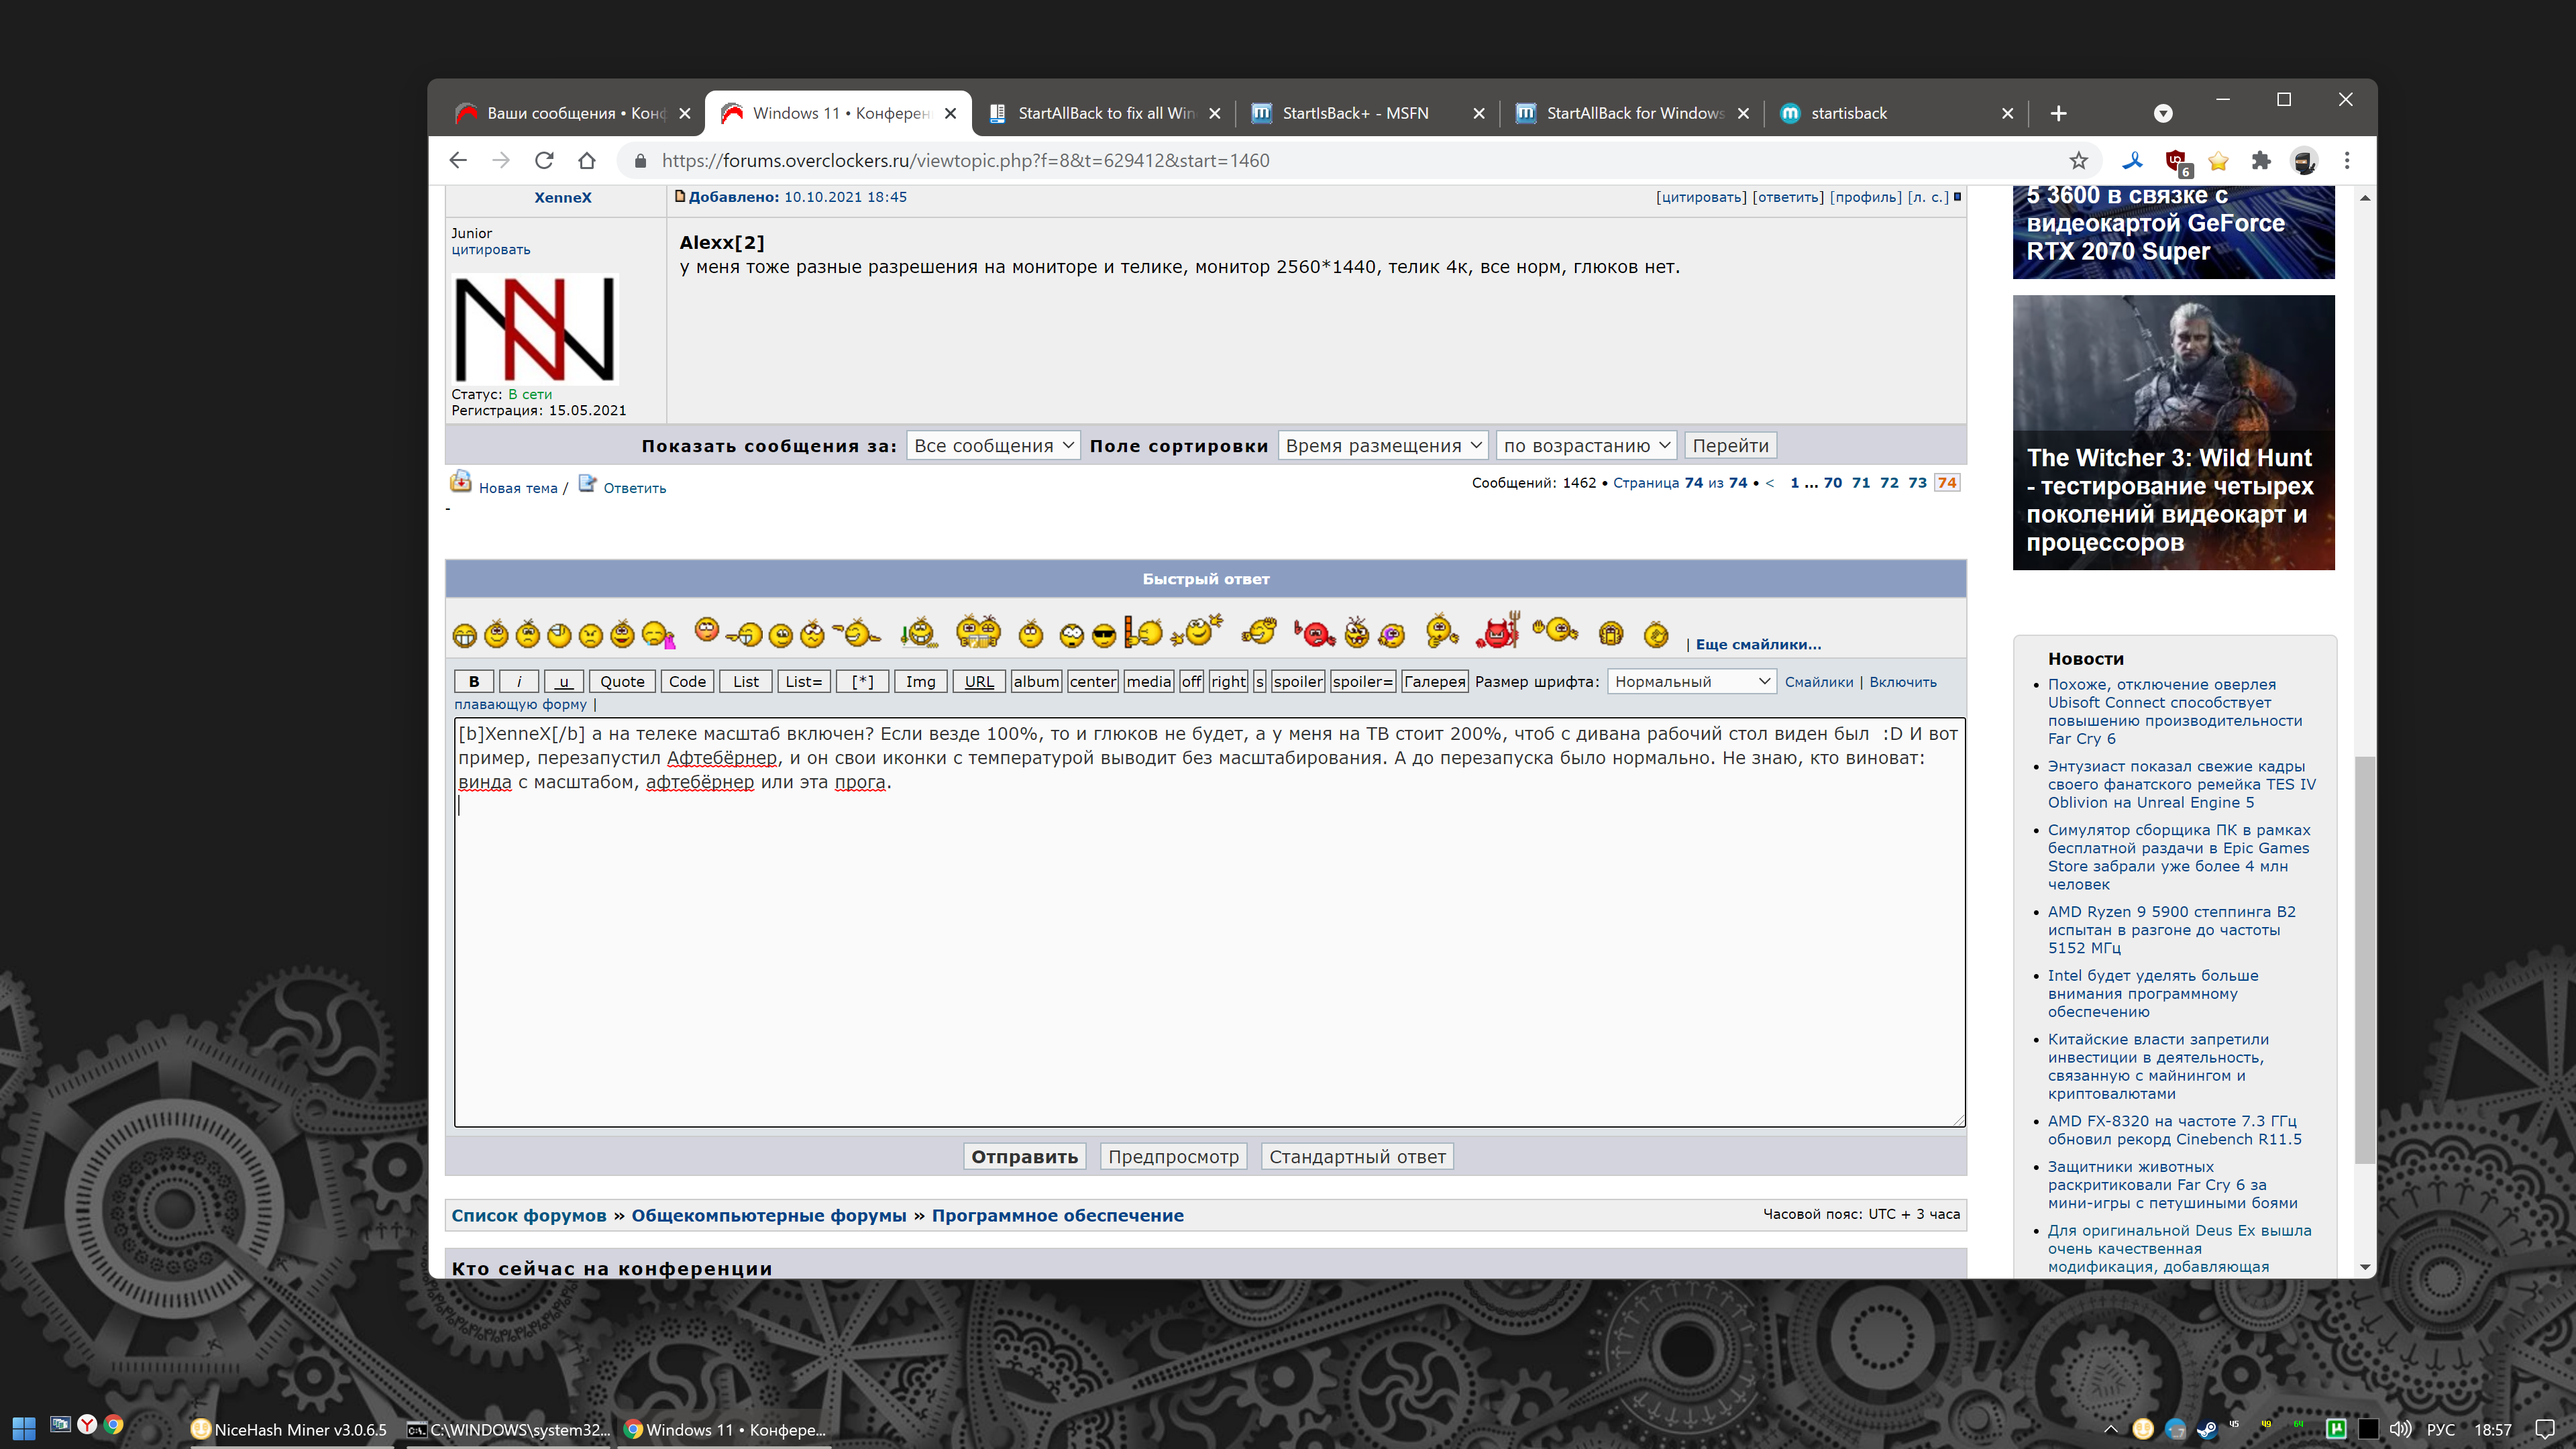This screenshot has height=1449, width=2576.
Task: Open the 'Время размещения' sort dropdown
Action: click(1382, 445)
